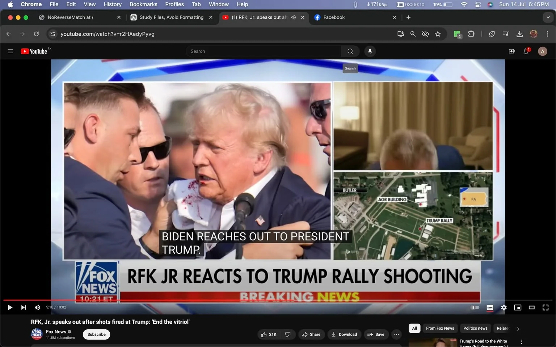The width and height of the screenshot is (556, 347).
Task: Save the video to a playlist
Action: click(x=376, y=334)
